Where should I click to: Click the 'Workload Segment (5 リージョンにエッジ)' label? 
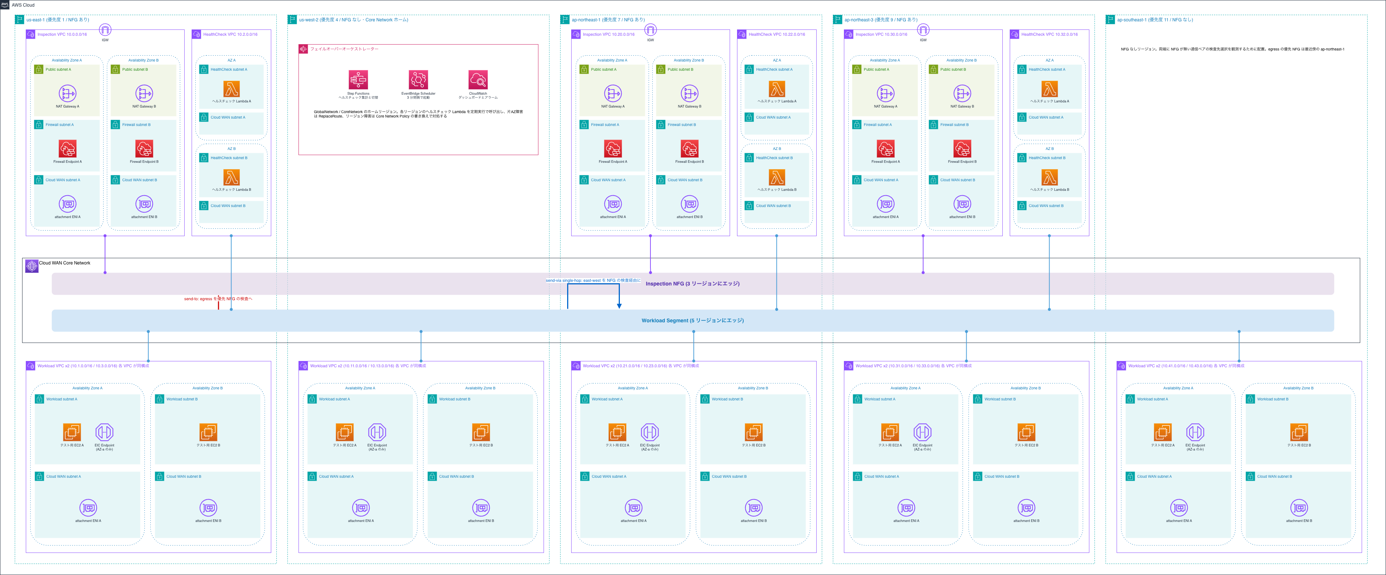pos(692,320)
